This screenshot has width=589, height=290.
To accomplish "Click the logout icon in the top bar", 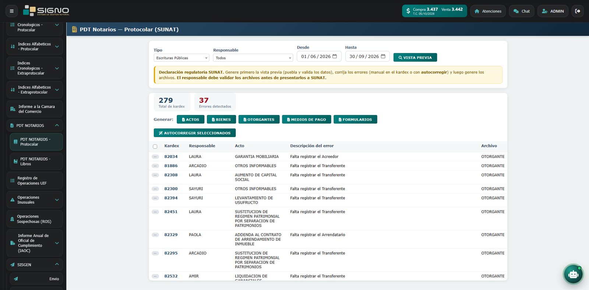I will click(578, 11).
